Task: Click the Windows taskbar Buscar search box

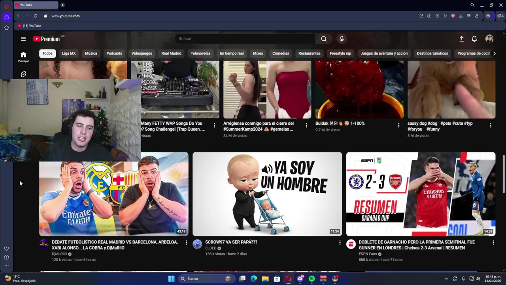Action: click(x=206, y=279)
